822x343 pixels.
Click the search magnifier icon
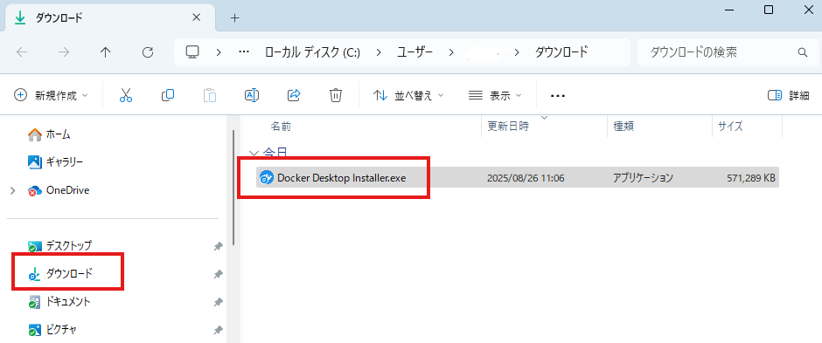(x=802, y=52)
